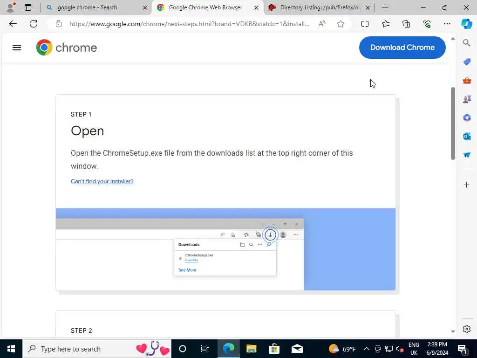Open the paper plane sidebar icon

pyautogui.click(x=467, y=155)
